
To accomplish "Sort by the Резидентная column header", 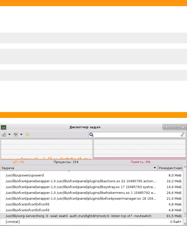I will 170,168.
